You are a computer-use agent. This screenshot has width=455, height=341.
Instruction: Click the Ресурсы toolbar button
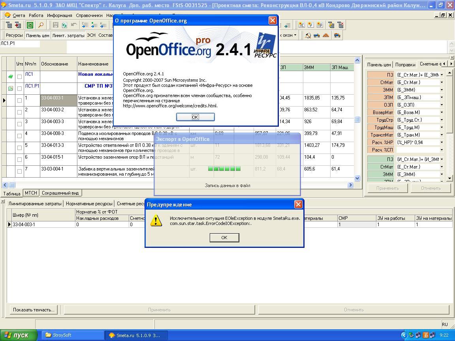point(14,36)
